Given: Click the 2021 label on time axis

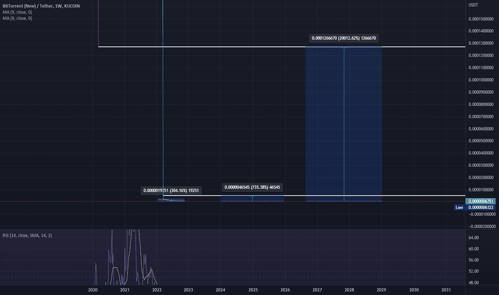Looking at the screenshot, I should [125, 290].
